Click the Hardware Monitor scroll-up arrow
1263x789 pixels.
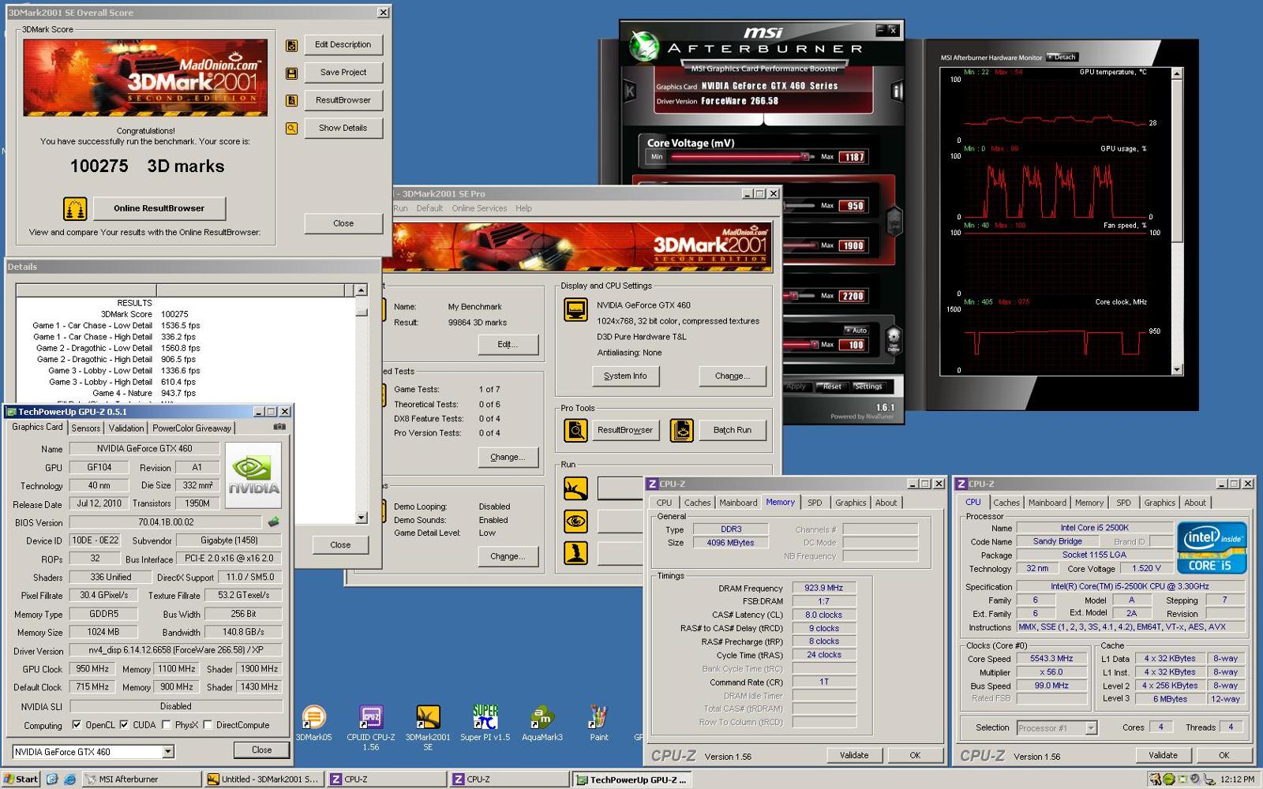(x=1177, y=73)
